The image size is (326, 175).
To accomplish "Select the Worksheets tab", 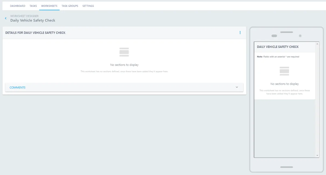I will [49, 6].
